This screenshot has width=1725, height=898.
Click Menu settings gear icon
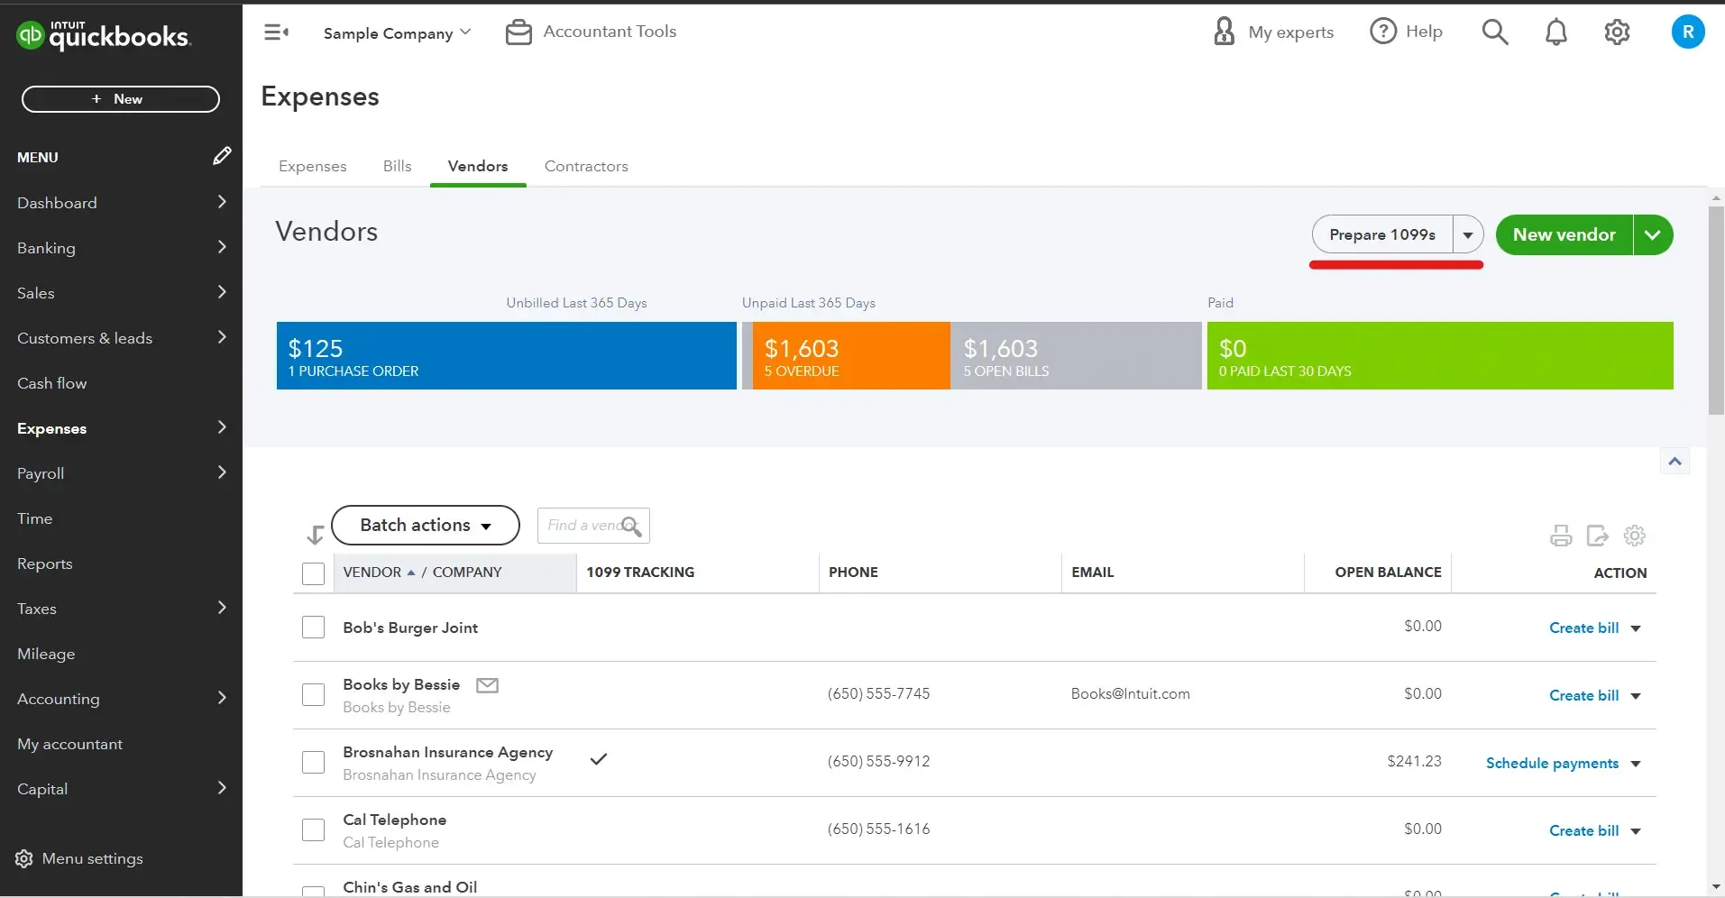(x=24, y=858)
